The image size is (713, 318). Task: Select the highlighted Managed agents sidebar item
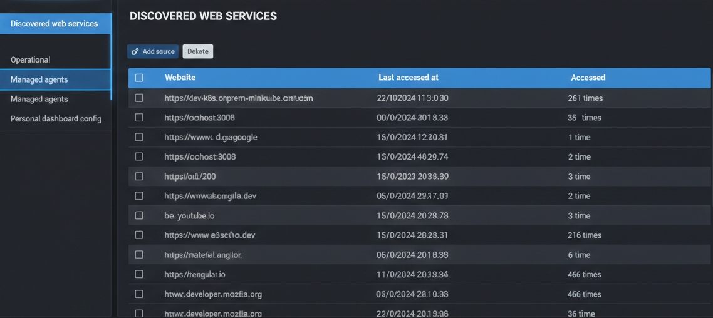[x=39, y=79]
